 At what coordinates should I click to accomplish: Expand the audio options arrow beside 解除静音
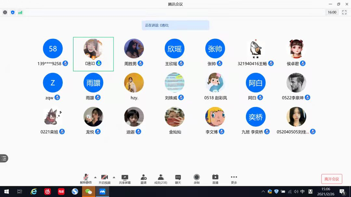click(x=95, y=177)
